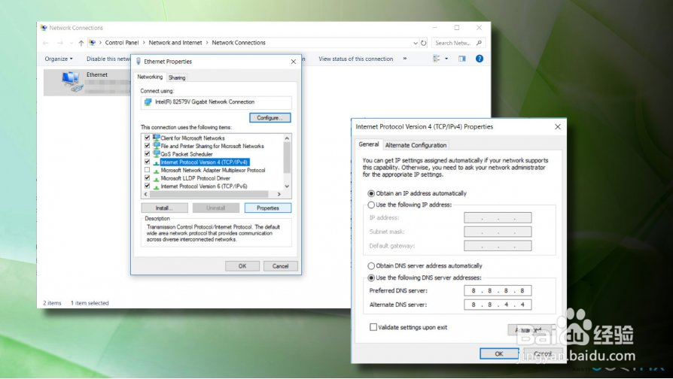Uncheck QoS Packet Scheduler
This screenshot has height=379, width=673.
click(148, 154)
